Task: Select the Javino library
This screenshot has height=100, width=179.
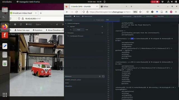Action: pyautogui.click(x=67, y=83)
